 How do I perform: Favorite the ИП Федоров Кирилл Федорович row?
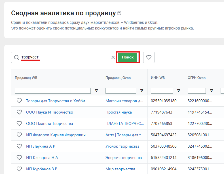click(19, 135)
